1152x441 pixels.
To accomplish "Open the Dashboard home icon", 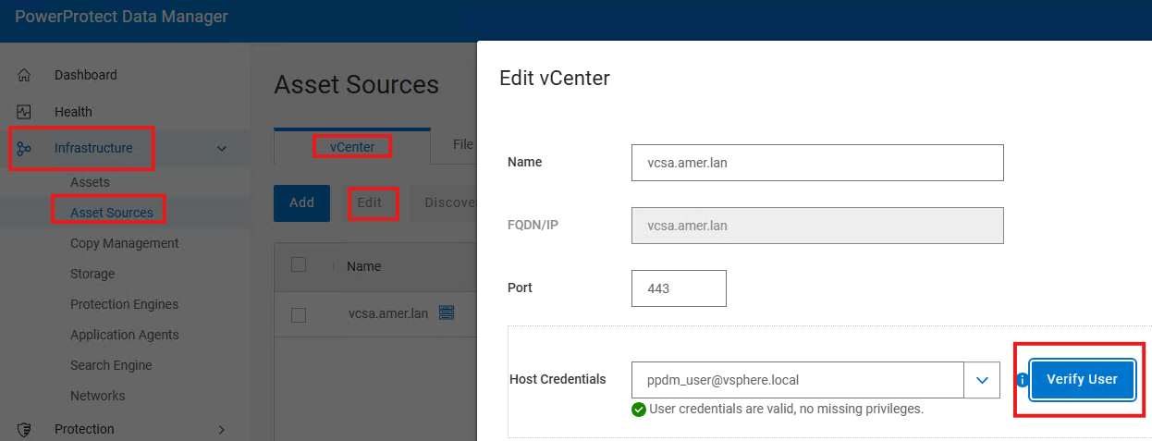I will [x=24, y=75].
